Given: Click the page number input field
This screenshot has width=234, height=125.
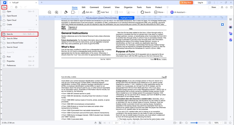Looking at the screenshot, I should pyautogui.click(x=117, y=123).
